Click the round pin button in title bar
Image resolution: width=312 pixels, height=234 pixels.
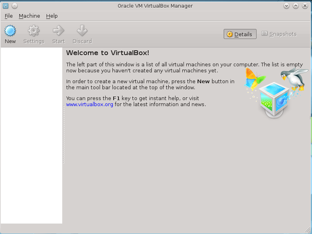(x=14, y=6)
